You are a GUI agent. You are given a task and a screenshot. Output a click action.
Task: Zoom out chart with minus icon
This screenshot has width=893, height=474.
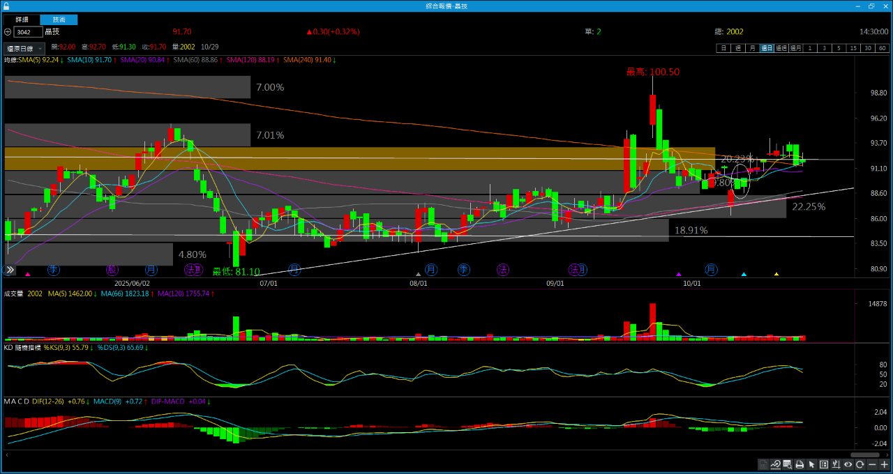coord(872,464)
